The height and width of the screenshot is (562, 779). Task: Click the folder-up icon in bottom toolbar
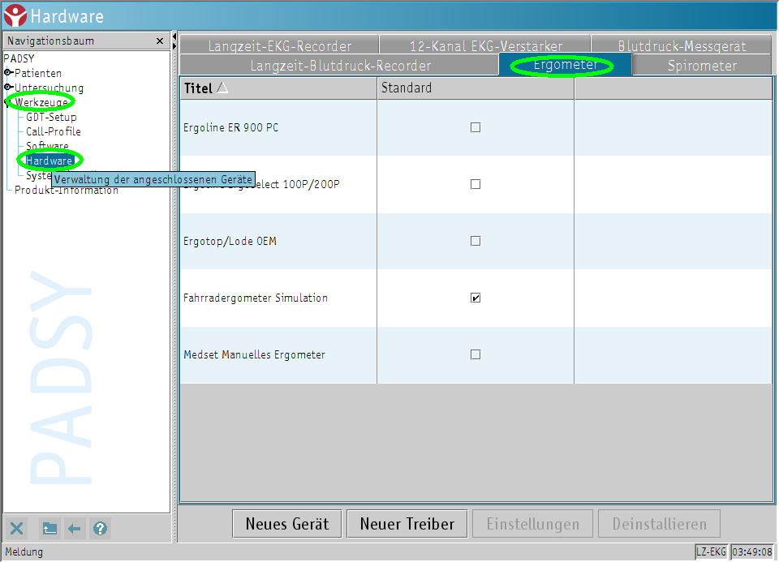49,529
